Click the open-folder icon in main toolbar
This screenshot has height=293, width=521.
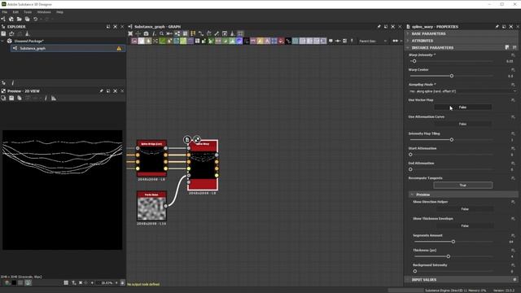tap(20, 20)
